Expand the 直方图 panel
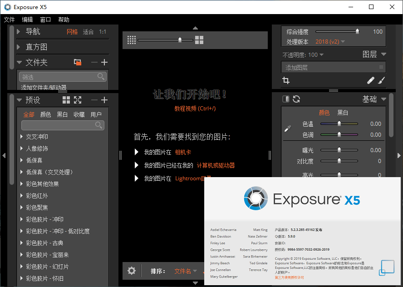 coord(19,47)
